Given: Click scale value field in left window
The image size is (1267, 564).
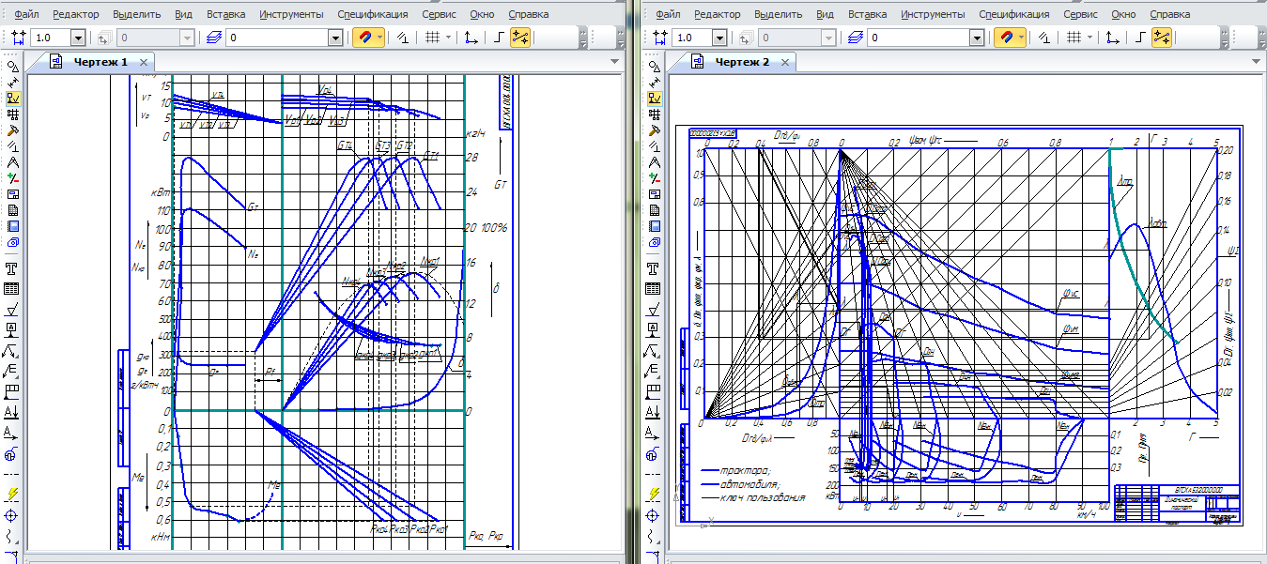Looking at the screenshot, I should pos(51,38).
